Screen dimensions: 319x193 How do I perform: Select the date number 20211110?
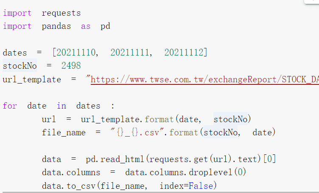tap(76, 53)
